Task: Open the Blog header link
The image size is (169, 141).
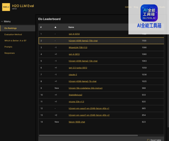Action: [136, 7]
